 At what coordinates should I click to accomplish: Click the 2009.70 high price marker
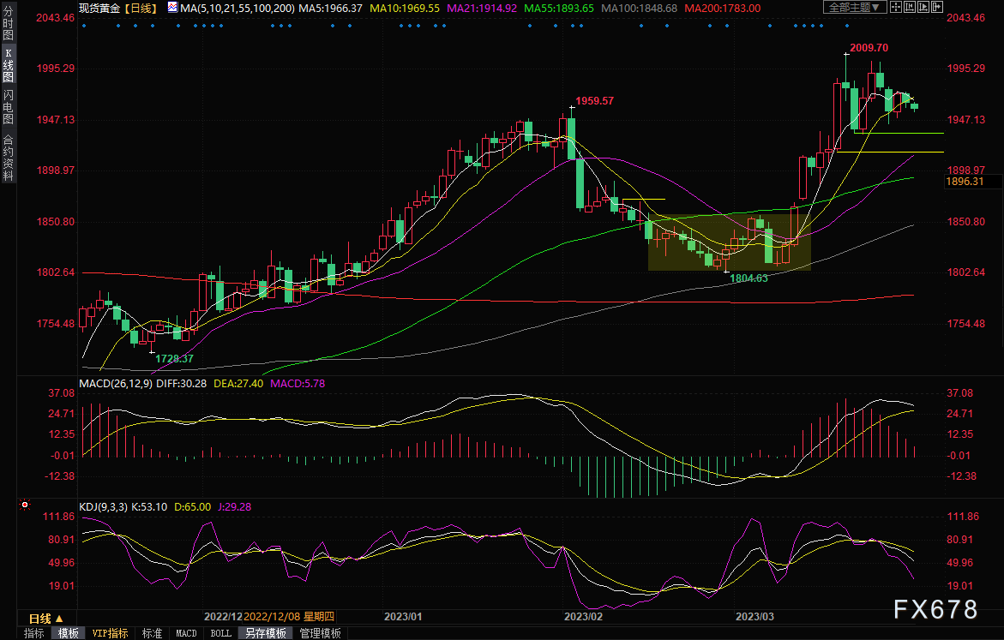(x=869, y=48)
